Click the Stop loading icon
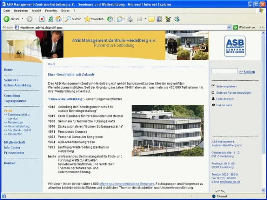Screen dimensions: 267x200 coord(42,19)
